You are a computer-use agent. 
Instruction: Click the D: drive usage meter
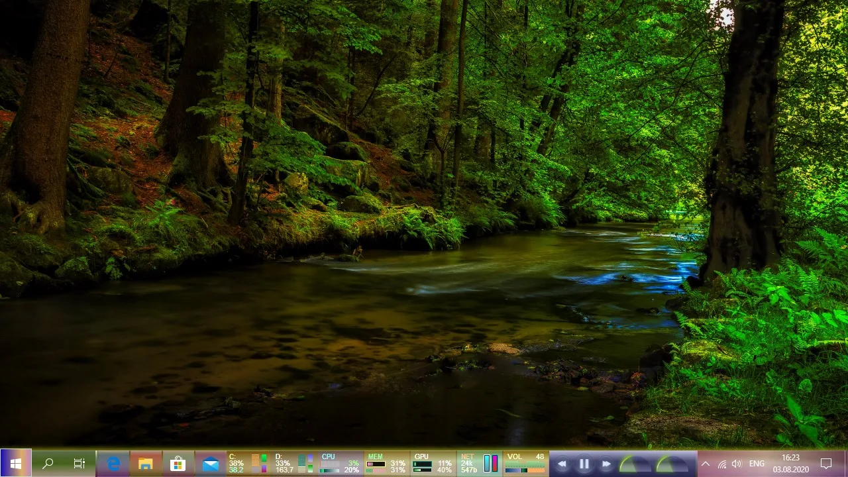tap(295, 463)
